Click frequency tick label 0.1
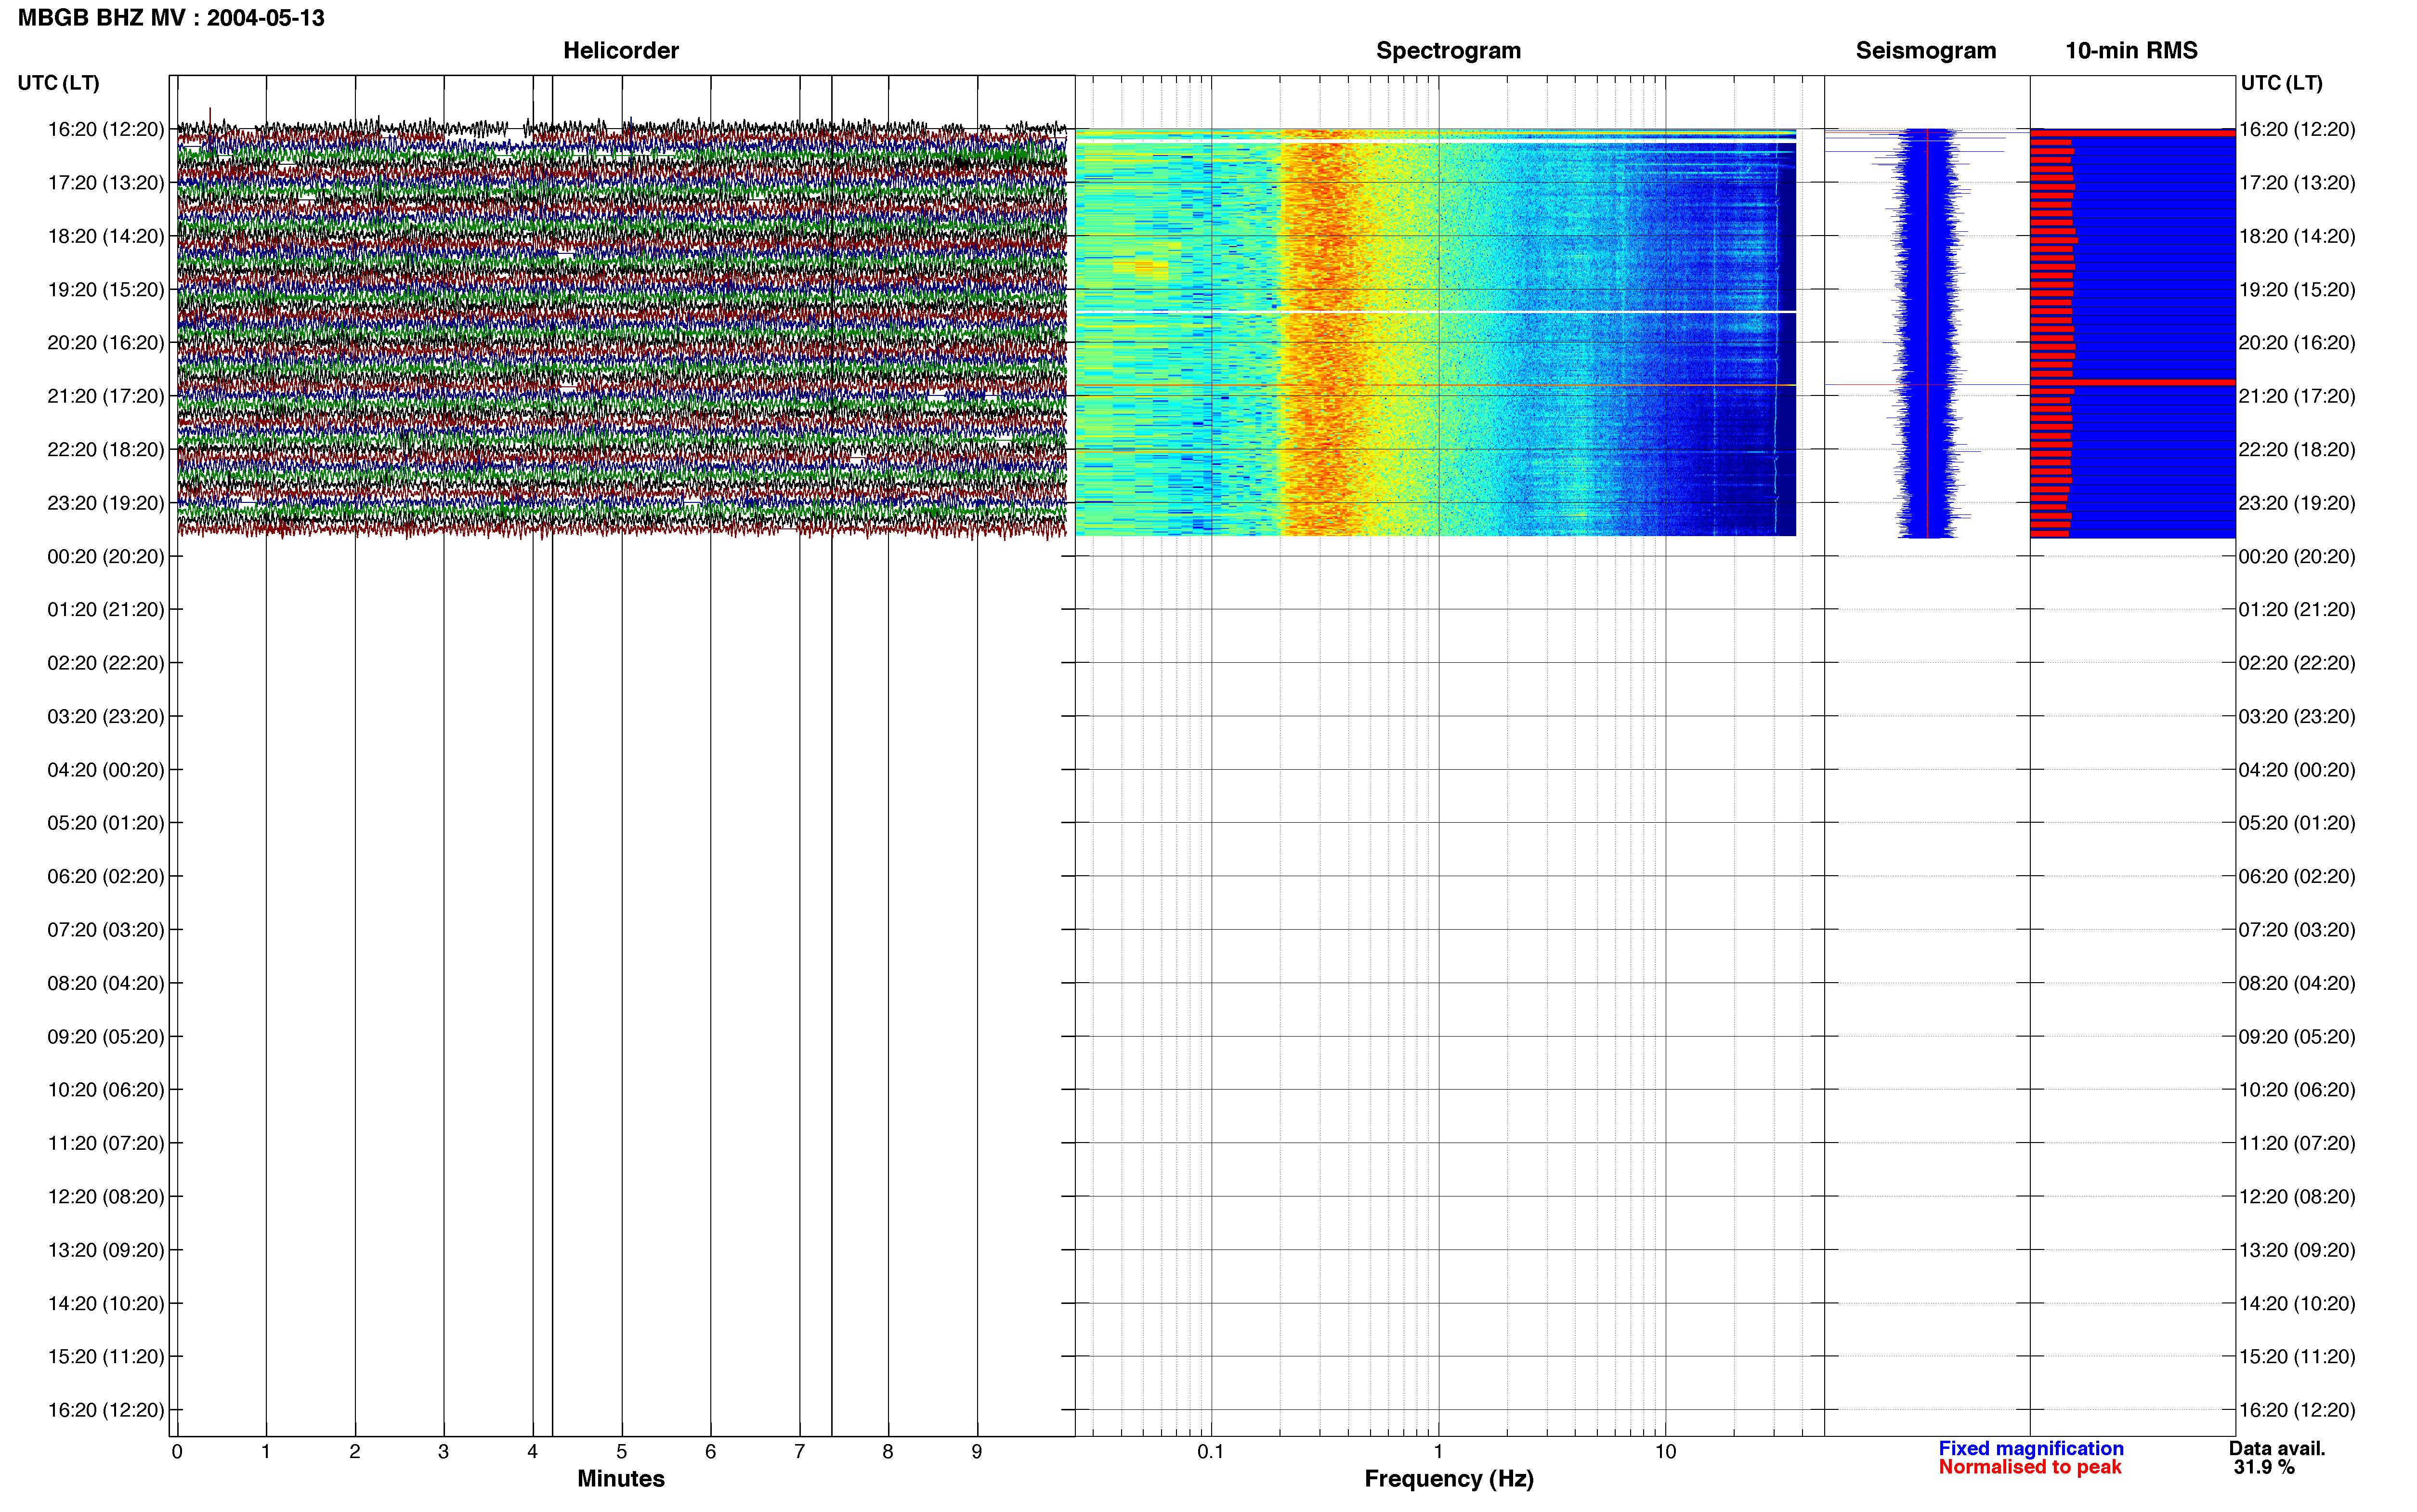2417x1512 pixels. pos(1211,1451)
